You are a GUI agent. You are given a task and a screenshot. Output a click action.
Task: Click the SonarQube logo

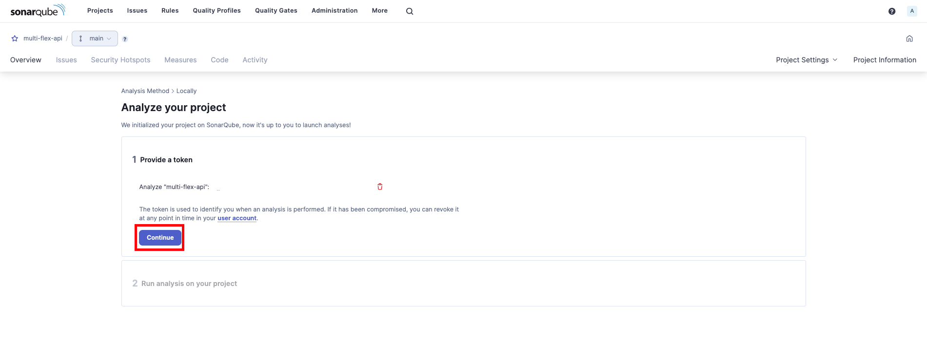coord(38,10)
